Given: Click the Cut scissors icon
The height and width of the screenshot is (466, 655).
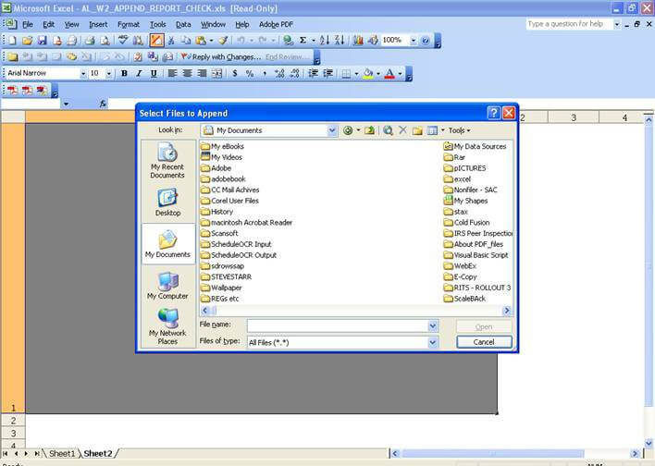Looking at the screenshot, I should click(x=171, y=41).
